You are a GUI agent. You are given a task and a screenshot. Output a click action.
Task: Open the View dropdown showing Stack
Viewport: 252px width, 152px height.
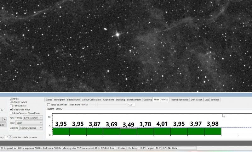(29, 123)
